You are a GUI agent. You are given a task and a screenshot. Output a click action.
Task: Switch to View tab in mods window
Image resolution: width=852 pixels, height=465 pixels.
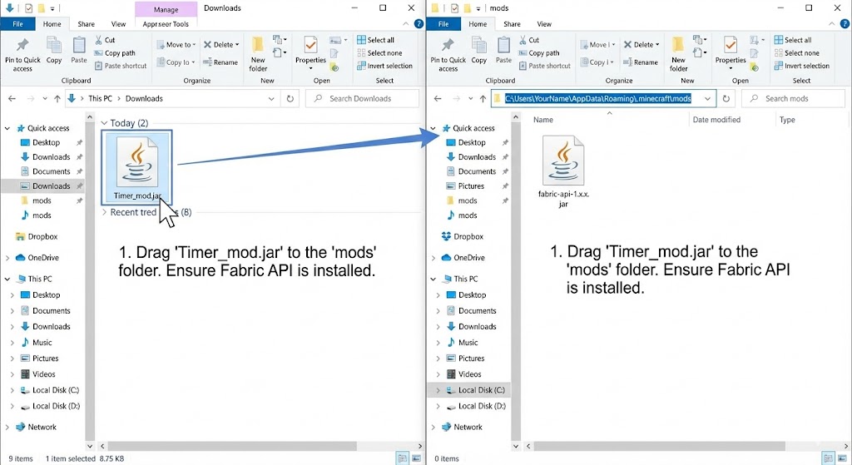pos(544,24)
